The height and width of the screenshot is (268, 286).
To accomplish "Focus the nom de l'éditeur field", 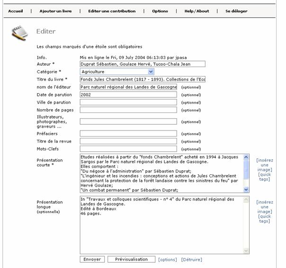I will 128,87.
